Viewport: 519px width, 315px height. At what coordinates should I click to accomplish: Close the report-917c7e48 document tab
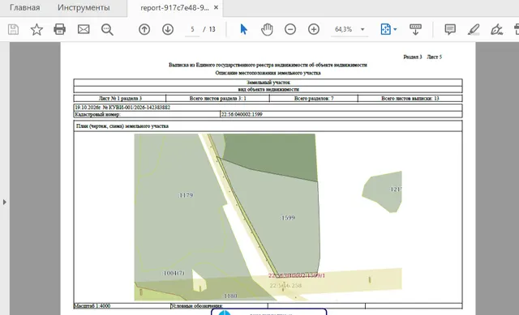pos(217,7)
